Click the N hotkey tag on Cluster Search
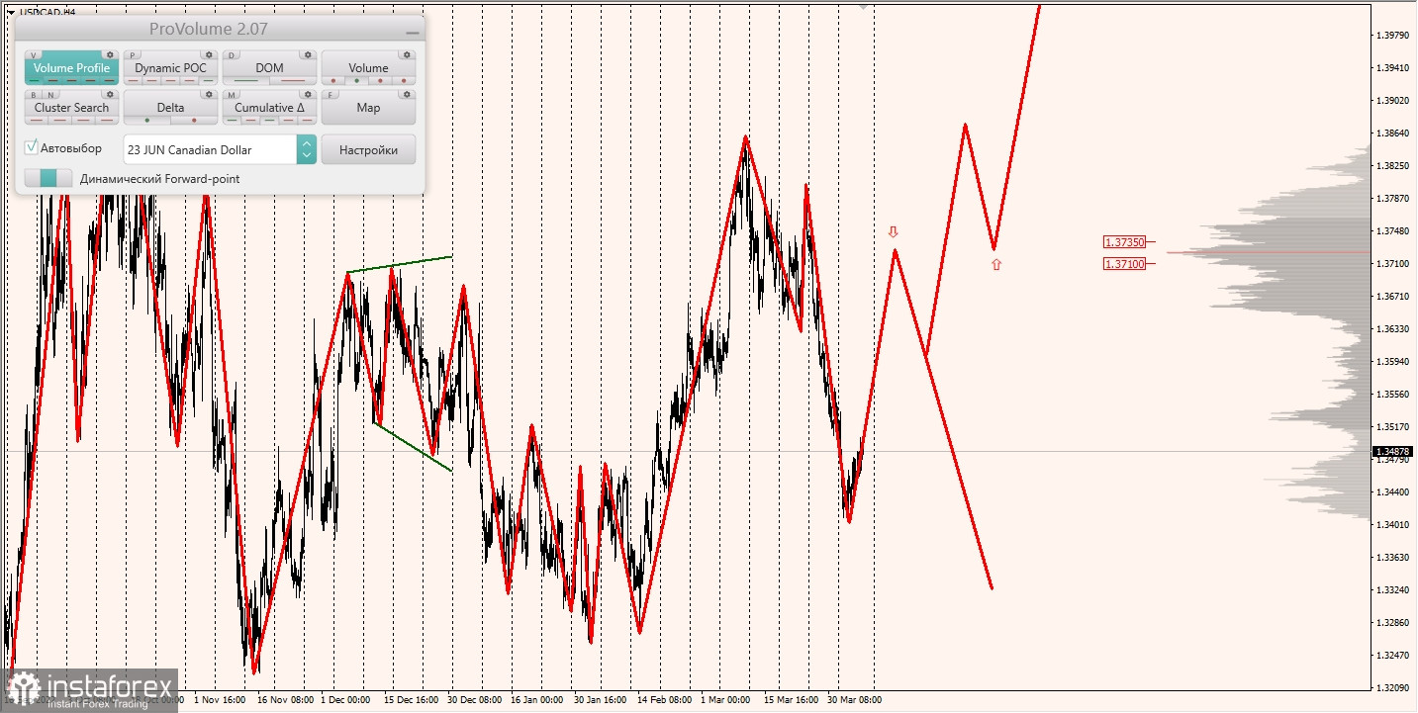The image size is (1418, 713). point(51,95)
